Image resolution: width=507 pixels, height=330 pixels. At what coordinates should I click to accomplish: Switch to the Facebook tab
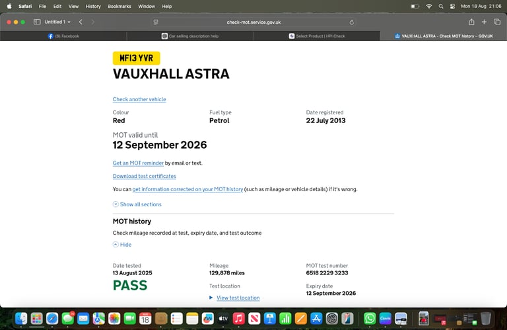click(63, 36)
